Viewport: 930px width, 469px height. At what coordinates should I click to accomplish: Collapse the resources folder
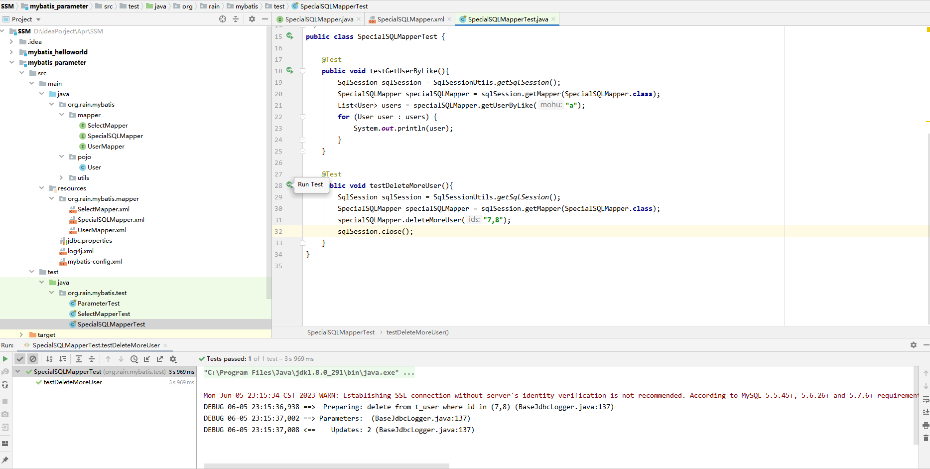pos(41,188)
